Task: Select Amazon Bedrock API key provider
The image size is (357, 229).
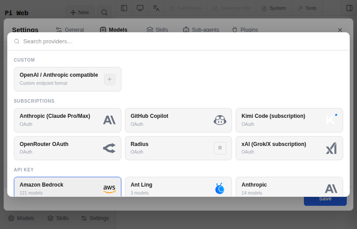Action: tap(67, 187)
